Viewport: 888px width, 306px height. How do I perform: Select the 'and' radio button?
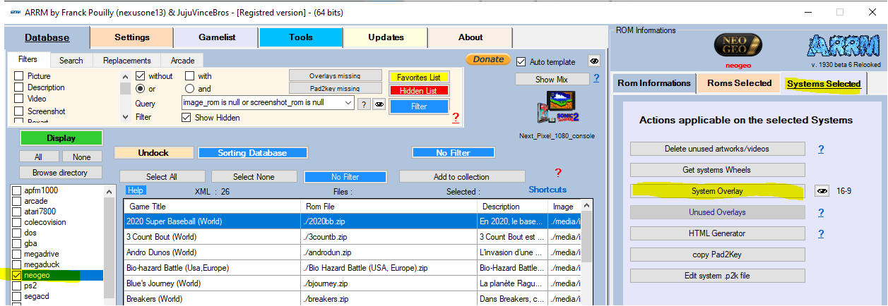tap(189, 89)
